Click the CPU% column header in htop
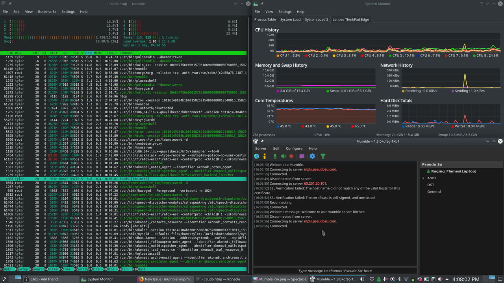The height and width of the screenshot is (283, 504). 88,53
